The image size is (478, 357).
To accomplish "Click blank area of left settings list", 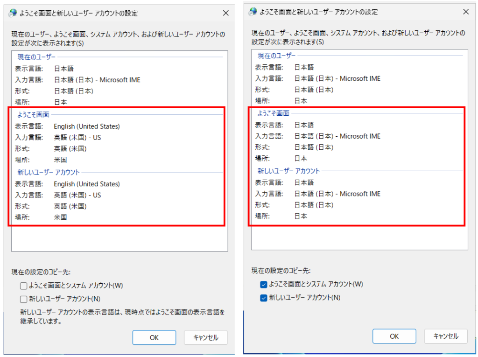I will 119,239.
